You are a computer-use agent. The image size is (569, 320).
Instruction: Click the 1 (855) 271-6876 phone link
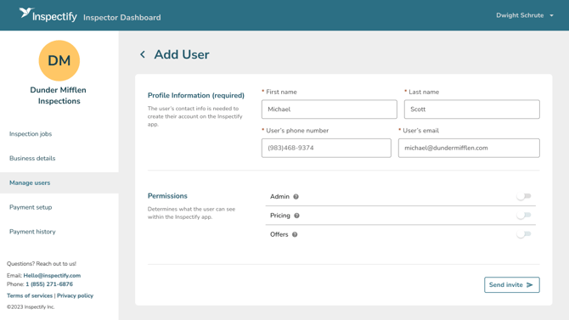point(49,284)
